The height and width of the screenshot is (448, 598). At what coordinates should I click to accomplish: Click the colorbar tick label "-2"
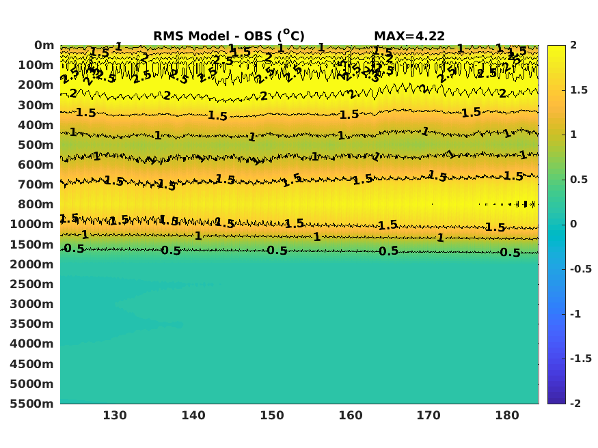[x=575, y=404]
